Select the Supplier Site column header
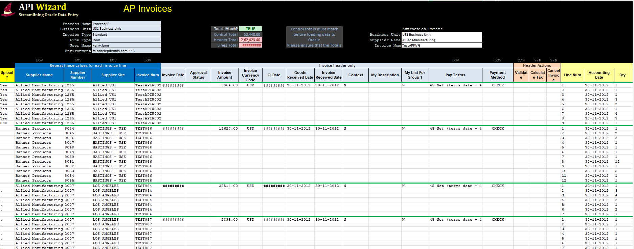Image resolution: width=634 pixels, height=249 pixels. click(113, 75)
